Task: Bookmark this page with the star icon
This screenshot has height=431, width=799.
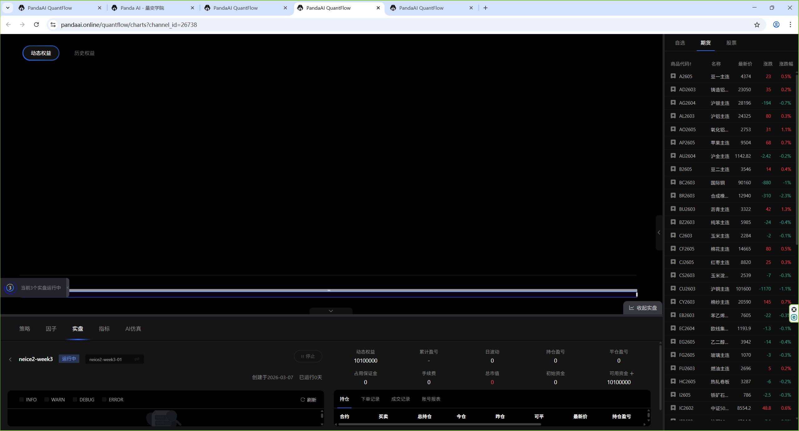Action: (757, 25)
